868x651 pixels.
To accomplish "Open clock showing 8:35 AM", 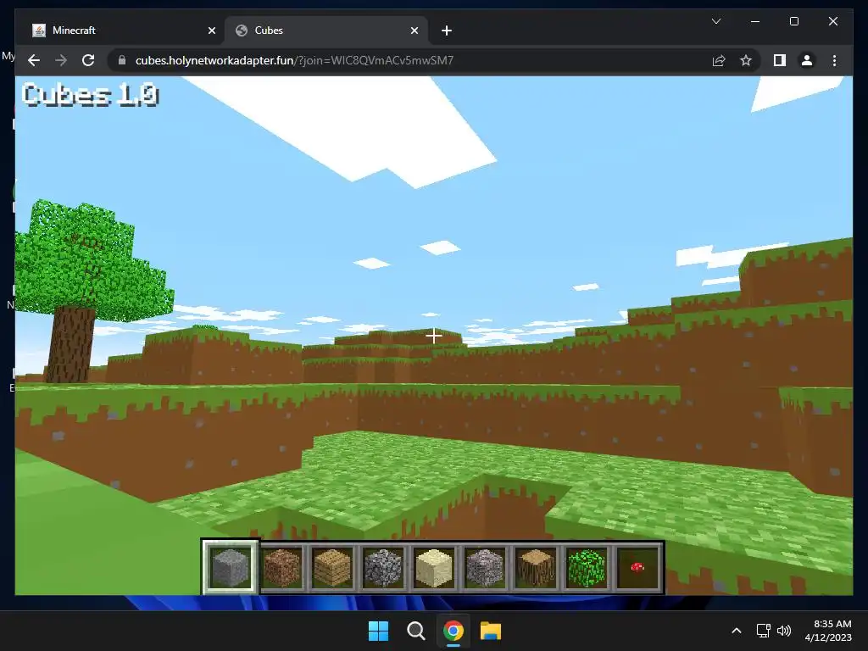I will (828, 631).
